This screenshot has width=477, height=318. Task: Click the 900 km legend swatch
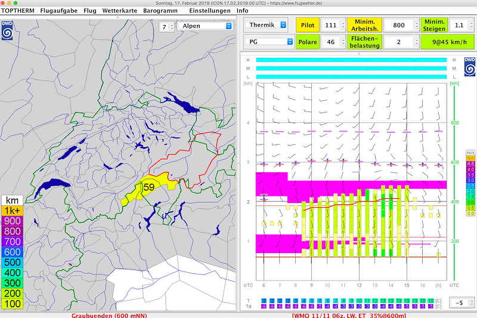click(12, 221)
